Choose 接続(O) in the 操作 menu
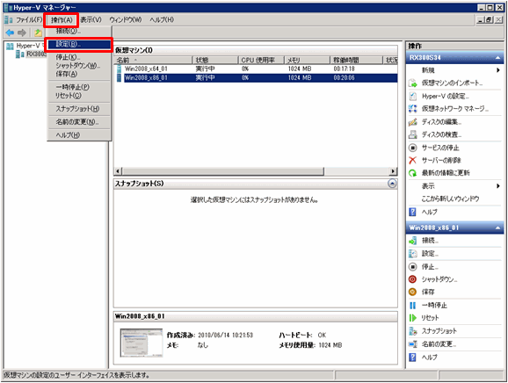The height and width of the screenshot is (383, 508). pyautogui.click(x=79, y=31)
